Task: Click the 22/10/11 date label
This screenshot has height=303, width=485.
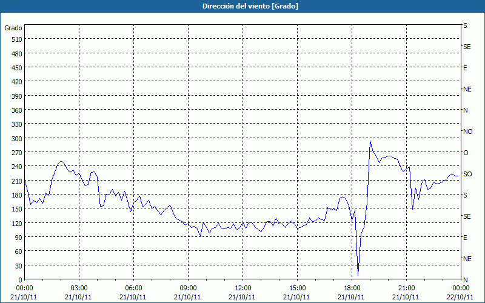Action: (x=461, y=297)
